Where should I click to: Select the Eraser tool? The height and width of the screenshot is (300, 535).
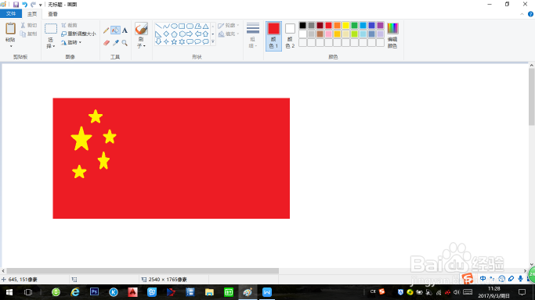(x=106, y=43)
